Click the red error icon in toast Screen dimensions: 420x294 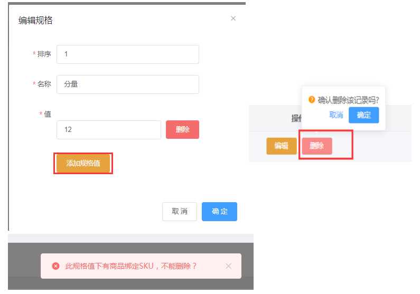(55, 266)
